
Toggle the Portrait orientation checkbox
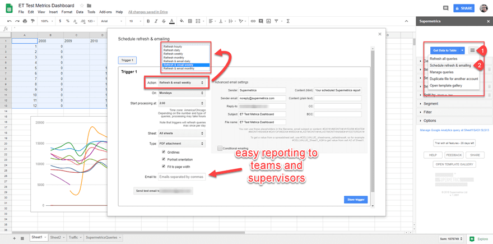[164, 159]
